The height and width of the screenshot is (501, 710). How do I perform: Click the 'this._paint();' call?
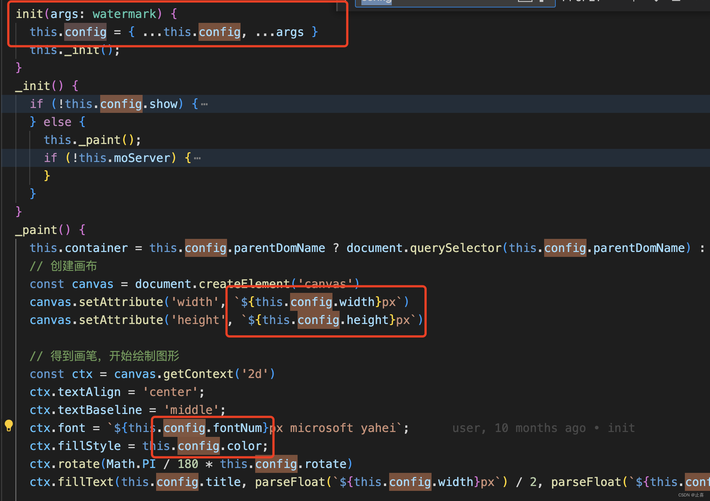tap(92, 140)
